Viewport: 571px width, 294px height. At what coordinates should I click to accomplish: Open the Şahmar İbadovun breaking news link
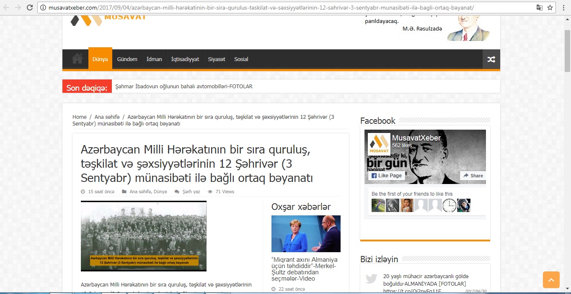pyautogui.click(x=183, y=87)
